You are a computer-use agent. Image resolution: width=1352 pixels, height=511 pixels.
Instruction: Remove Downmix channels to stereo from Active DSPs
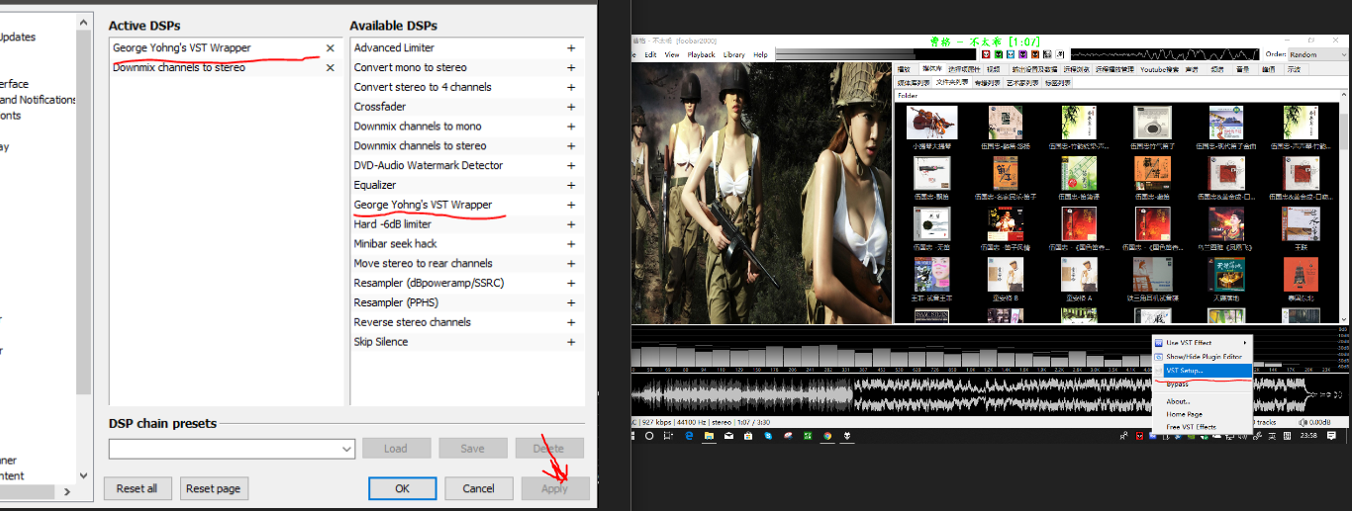pos(331,68)
